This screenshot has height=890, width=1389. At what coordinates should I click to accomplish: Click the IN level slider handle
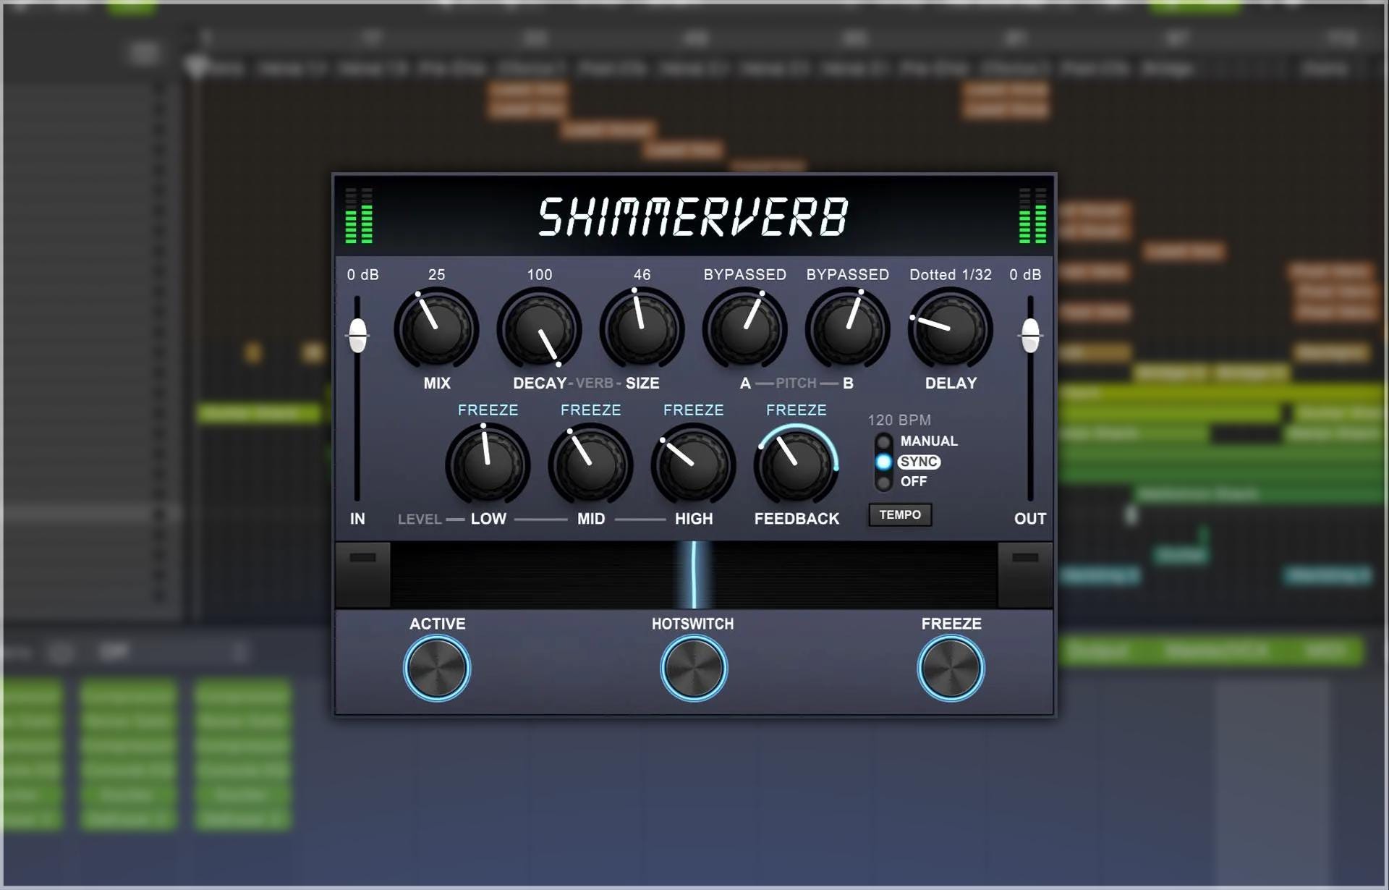[357, 335]
